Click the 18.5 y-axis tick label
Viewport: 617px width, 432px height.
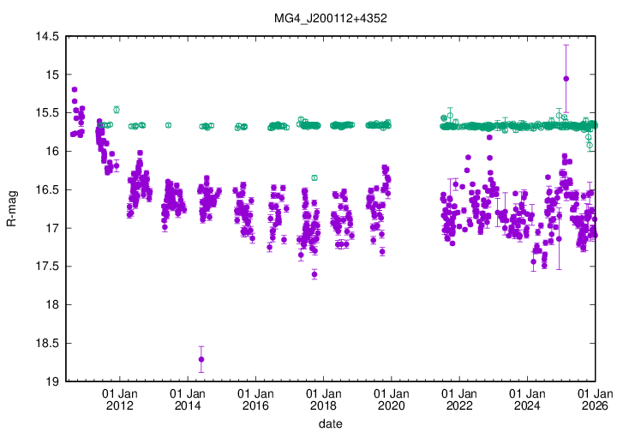[45, 343]
